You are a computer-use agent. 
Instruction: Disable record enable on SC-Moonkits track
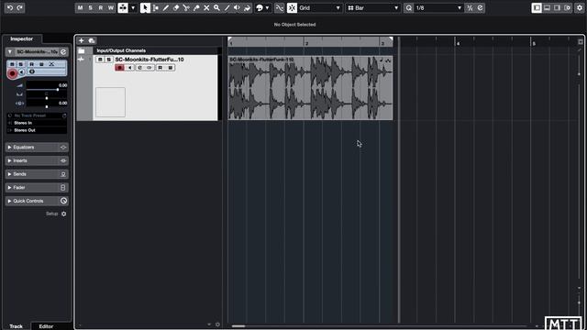tap(120, 68)
